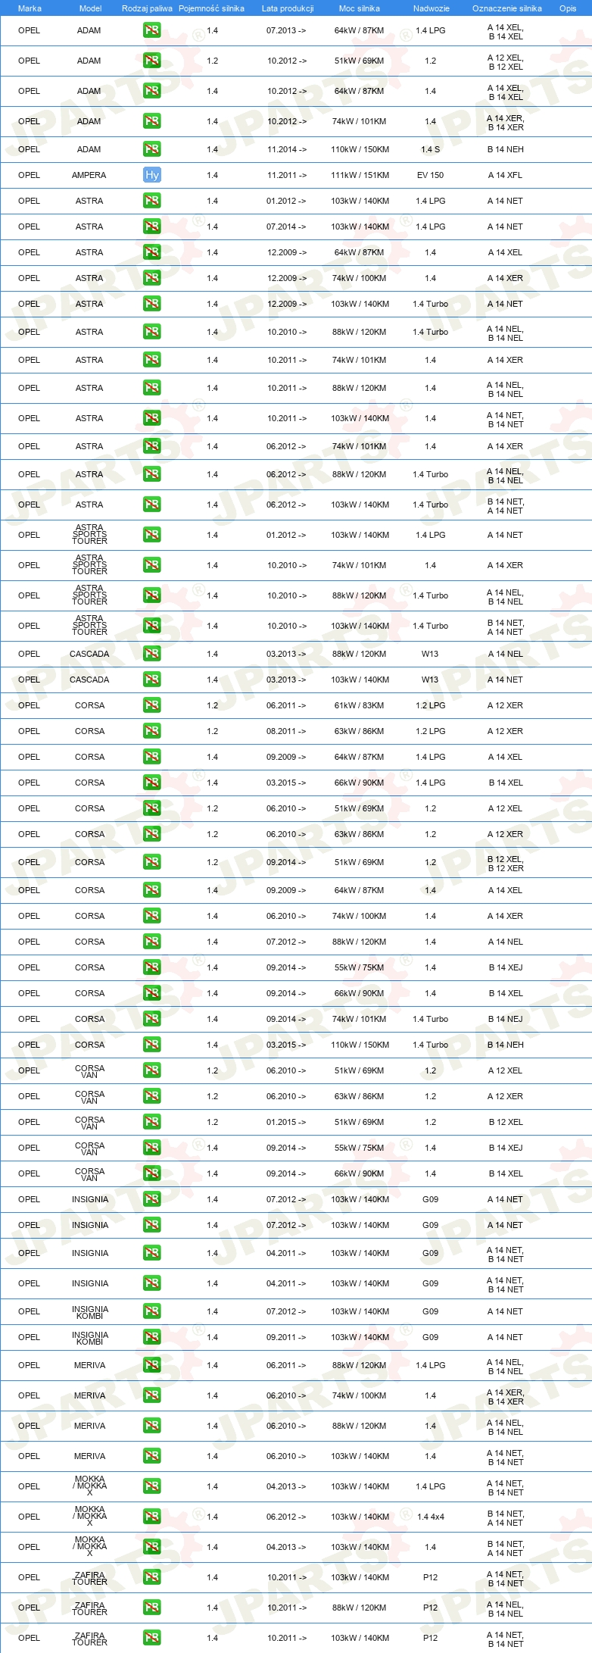Select the 'A 12 XEL, B 12 XEL' ADAM cell
Viewport: 592px width, 1653px height.
point(505,62)
